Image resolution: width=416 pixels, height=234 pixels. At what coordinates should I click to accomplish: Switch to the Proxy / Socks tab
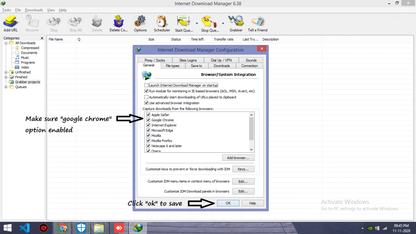click(155, 60)
